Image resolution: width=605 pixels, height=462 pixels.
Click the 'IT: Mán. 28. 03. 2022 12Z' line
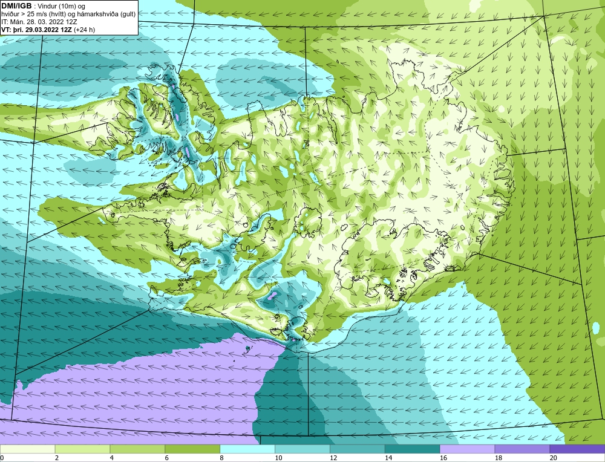[x=39, y=22]
